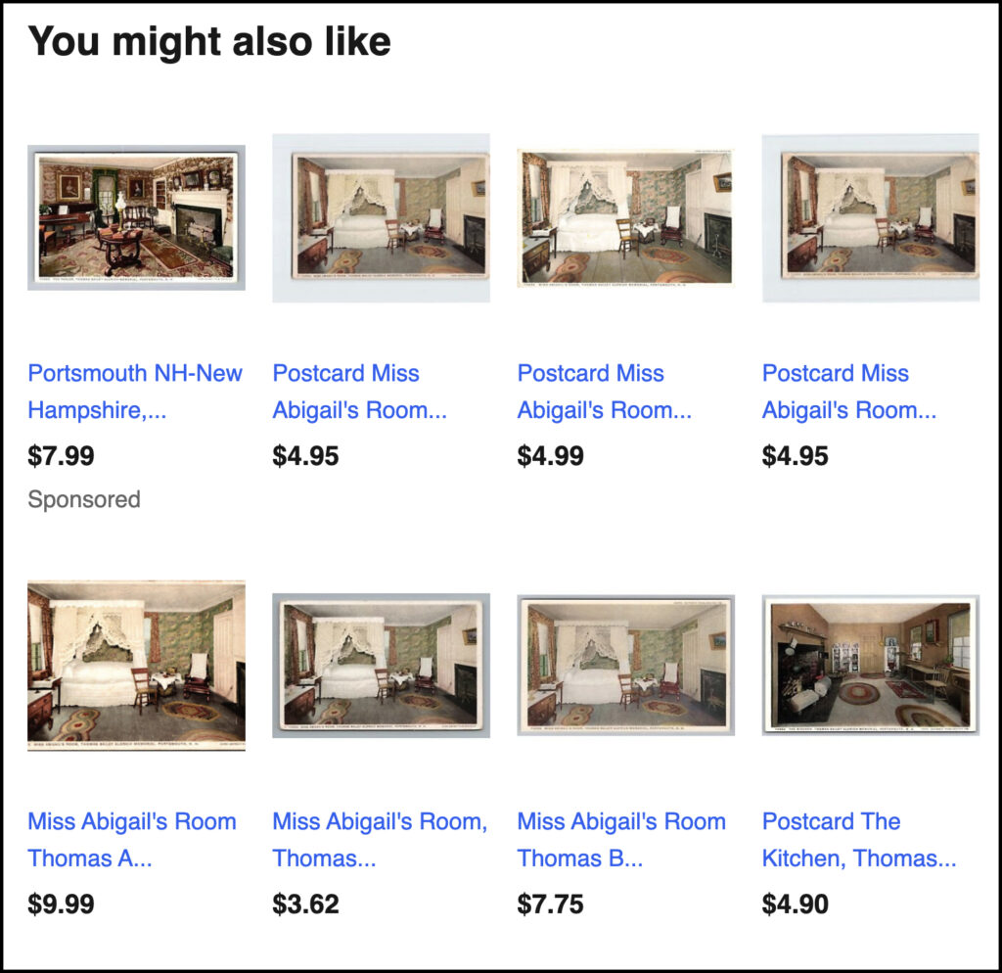Click the $7.75 price
Image resolution: width=1002 pixels, height=973 pixels.
tap(551, 904)
